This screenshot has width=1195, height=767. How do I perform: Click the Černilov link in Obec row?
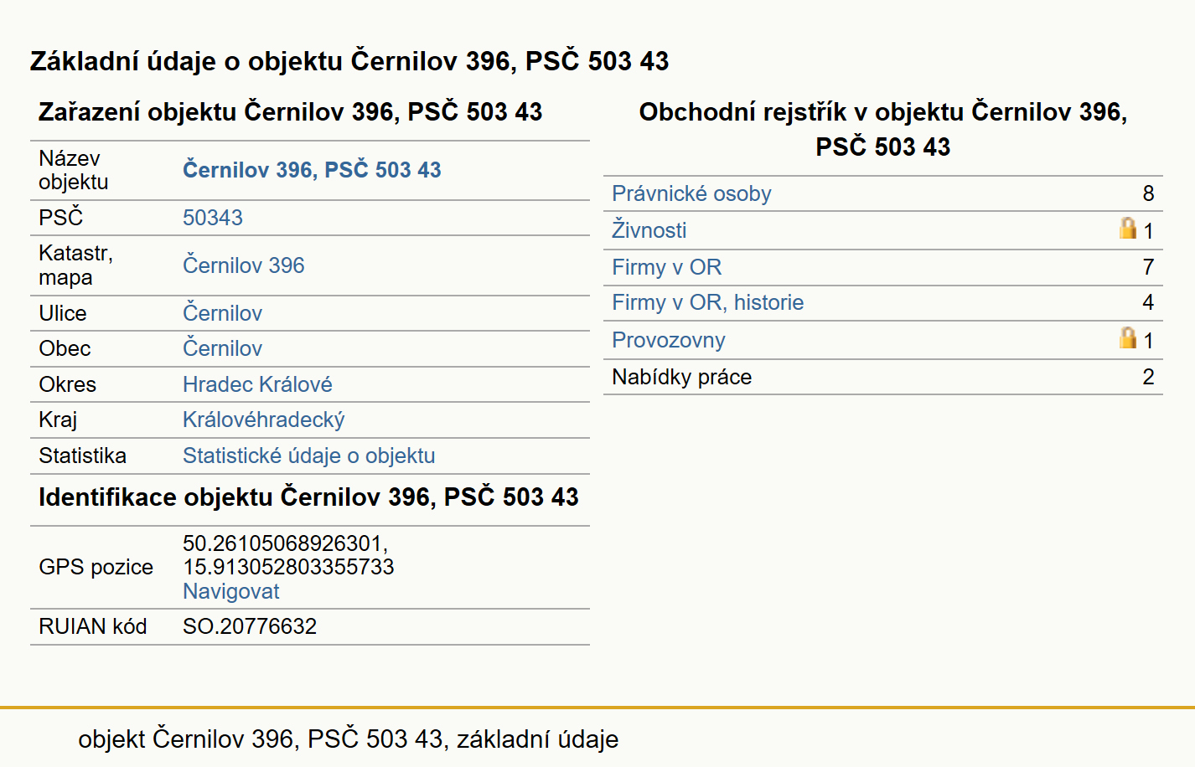click(x=223, y=348)
